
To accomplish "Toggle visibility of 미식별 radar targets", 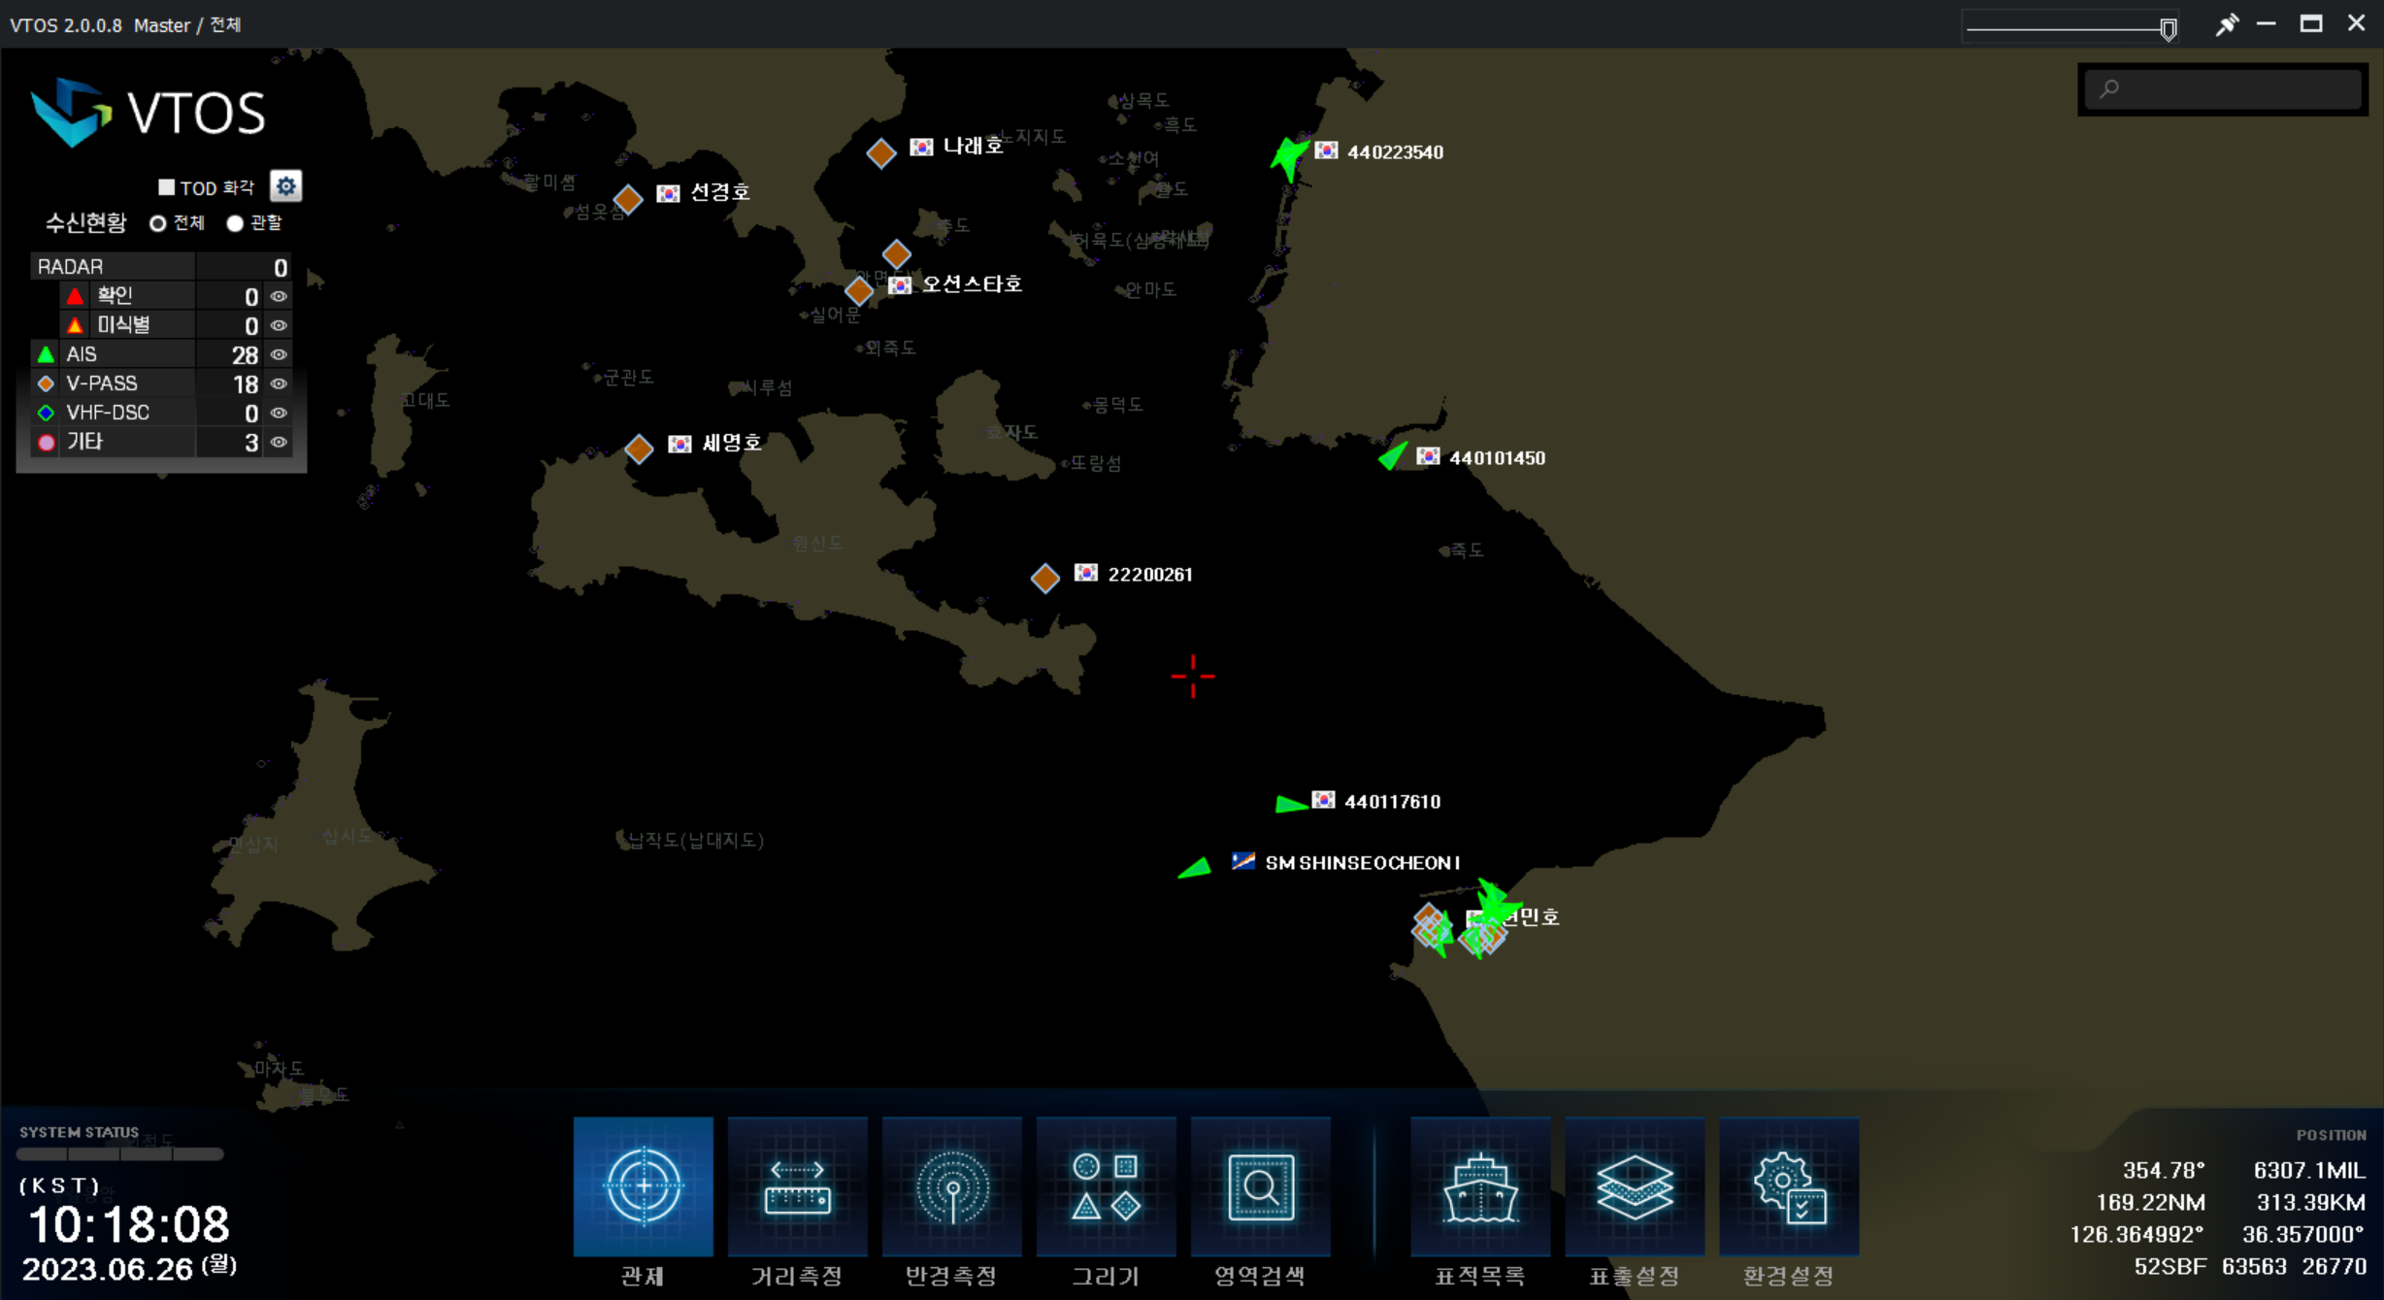I will (x=279, y=325).
